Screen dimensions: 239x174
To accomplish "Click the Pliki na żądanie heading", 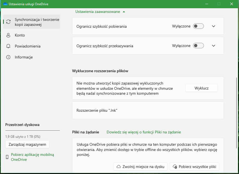I will point(86,132).
